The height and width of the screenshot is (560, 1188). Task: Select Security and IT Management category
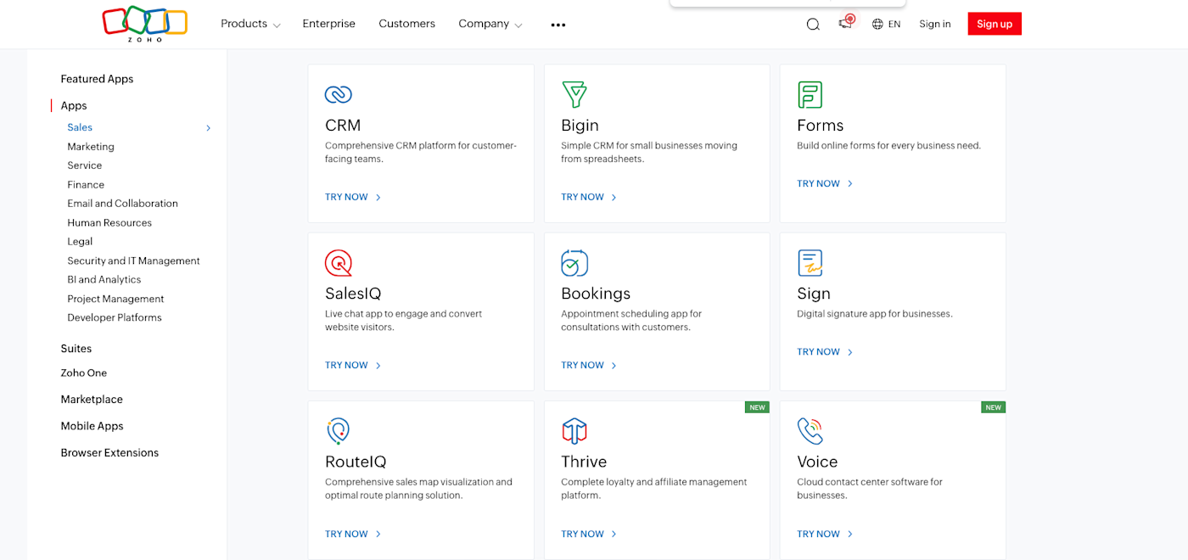(x=134, y=260)
